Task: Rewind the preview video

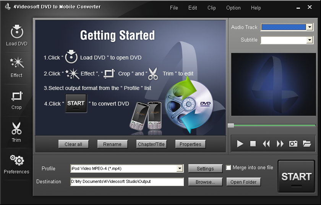Action: coord(266,144)
